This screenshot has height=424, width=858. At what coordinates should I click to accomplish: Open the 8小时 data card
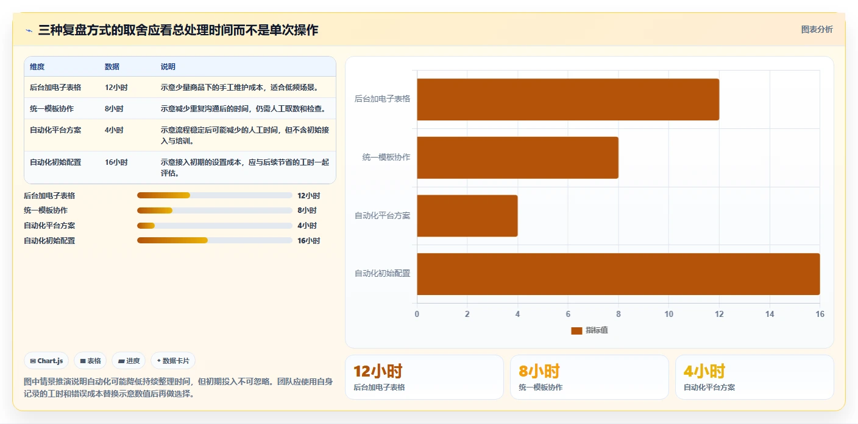589,377
